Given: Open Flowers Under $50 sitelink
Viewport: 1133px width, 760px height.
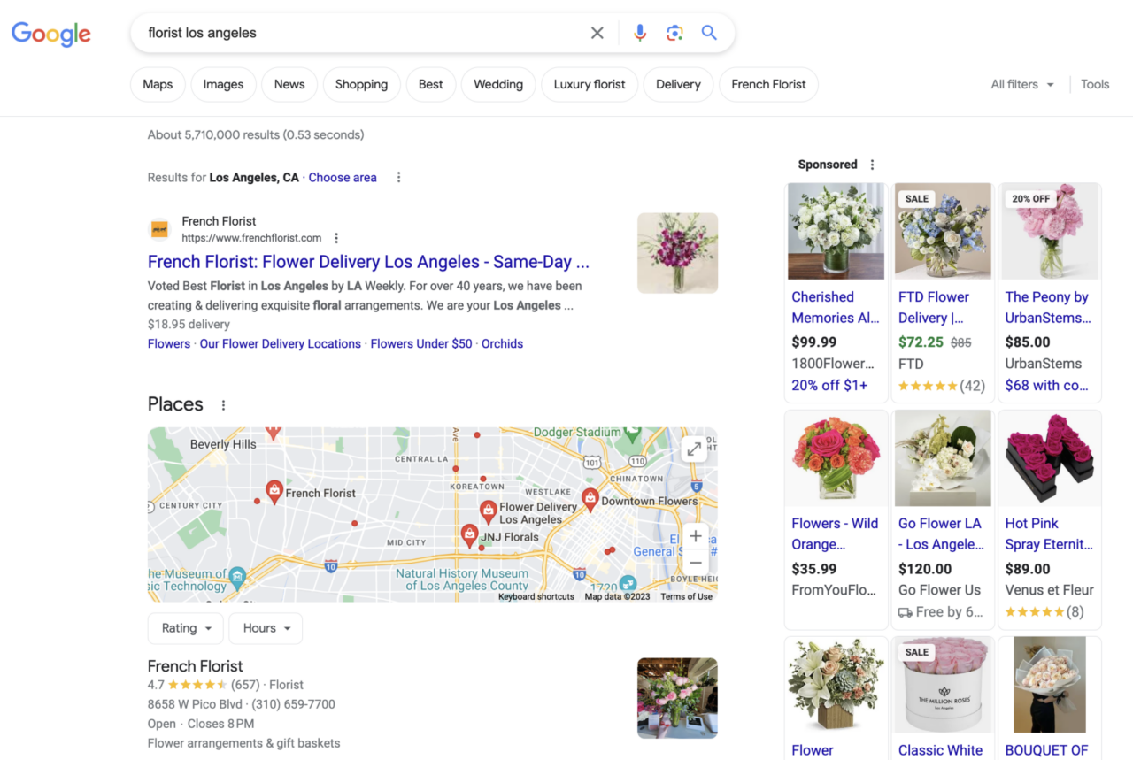Looking at the screenshot, I should [x=421, y=343].
